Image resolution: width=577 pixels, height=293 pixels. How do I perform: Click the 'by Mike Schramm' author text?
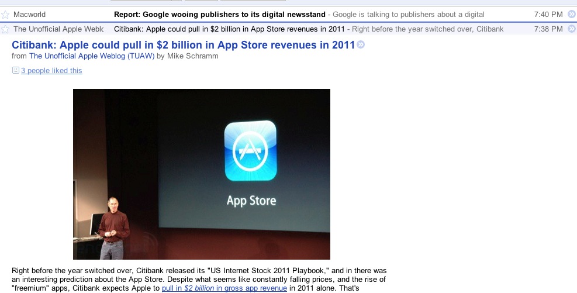pyautogui.click(x=188, y=56)
